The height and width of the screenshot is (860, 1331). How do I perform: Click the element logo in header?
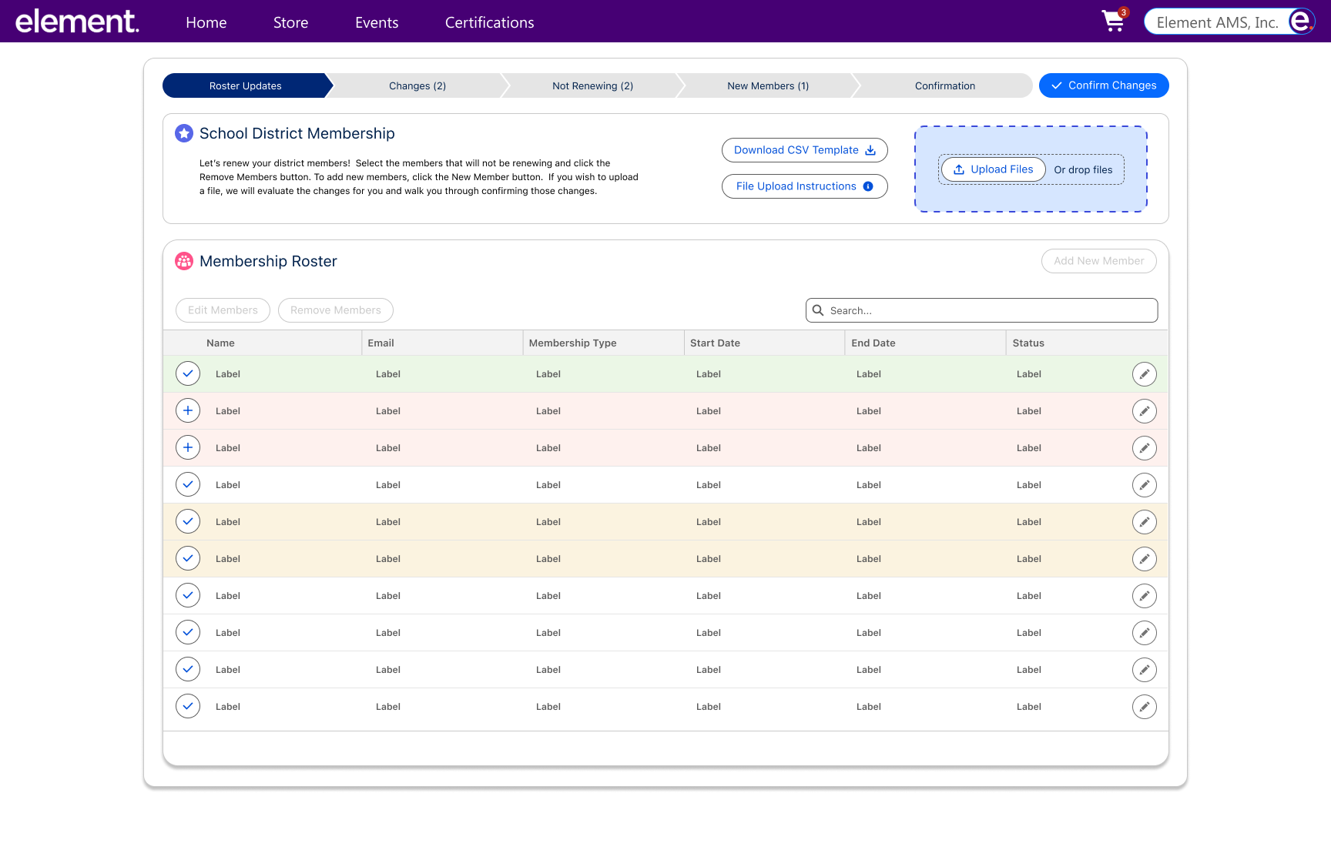point(77,22)
